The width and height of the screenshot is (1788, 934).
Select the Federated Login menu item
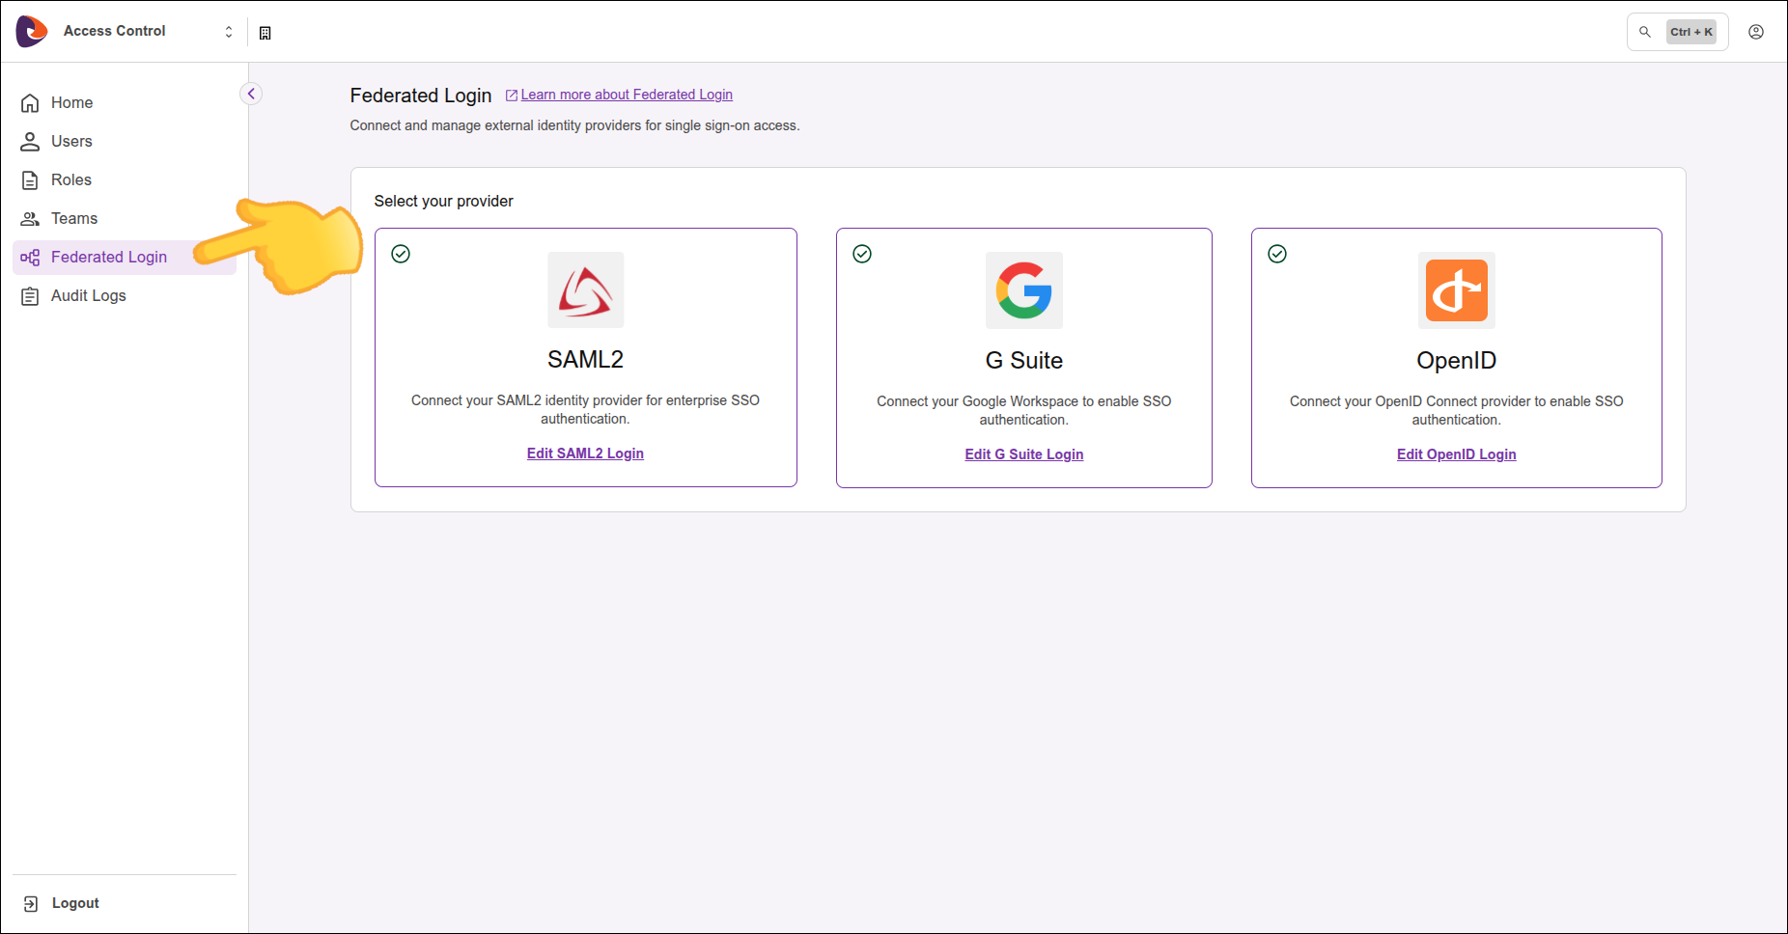[108, 257]
